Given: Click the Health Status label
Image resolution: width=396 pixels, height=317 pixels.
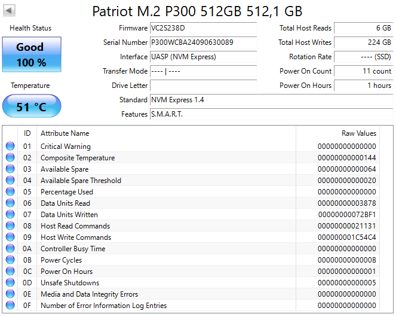Looking at the screenshot, I should pos(30,28).
